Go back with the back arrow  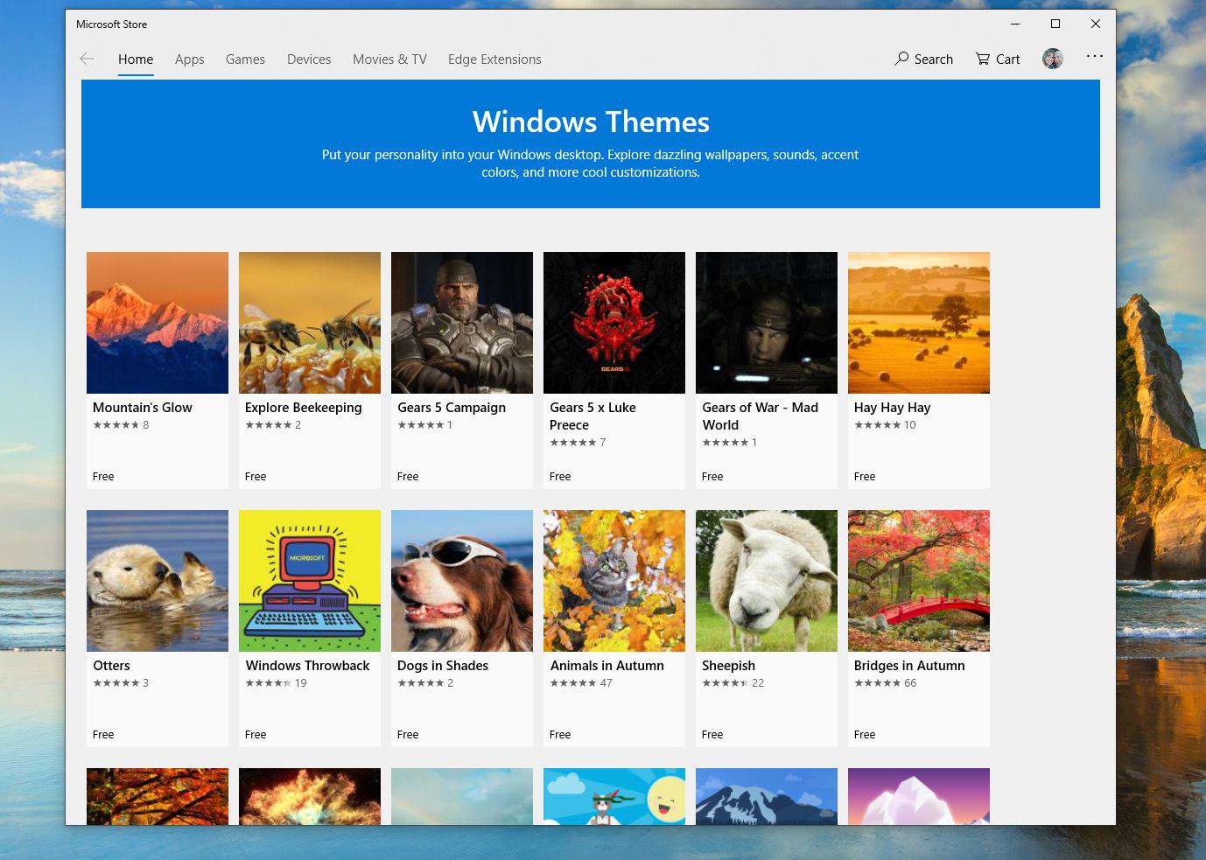[87, 59]
